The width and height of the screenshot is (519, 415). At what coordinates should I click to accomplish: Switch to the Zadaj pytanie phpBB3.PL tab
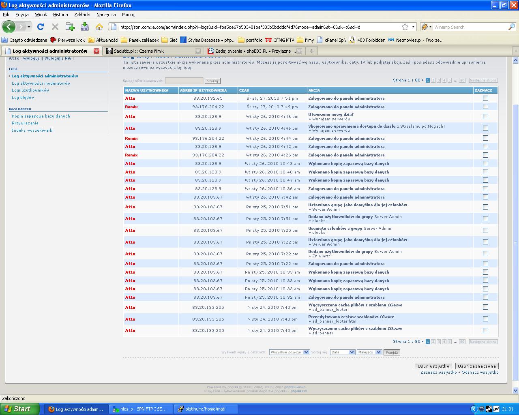(254, 51)
